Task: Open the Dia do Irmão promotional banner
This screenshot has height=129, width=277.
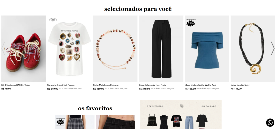Action: pyautogui.click(x=181, y=115)
